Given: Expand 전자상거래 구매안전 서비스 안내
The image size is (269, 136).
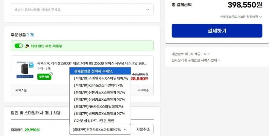Looking at the screenshot, I should (x=196, y=60).
